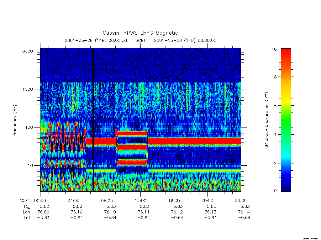The image size is (321, 240).
Task: Click the plot title Cassini RPWS LRFC Magnetic
Action: click(x=140, y=33)
